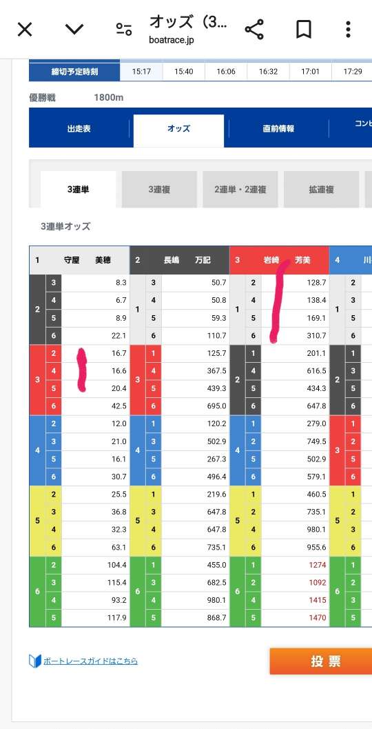Image resolution: width=372 pixels, height=729 pixels.
Task: Tap the page title URL boatrace.jp
Action: tap(172, 40)
